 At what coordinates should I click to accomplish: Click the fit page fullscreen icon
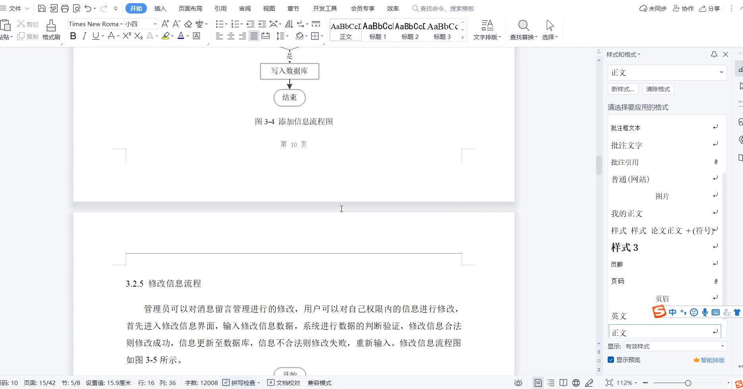point(609,383)
